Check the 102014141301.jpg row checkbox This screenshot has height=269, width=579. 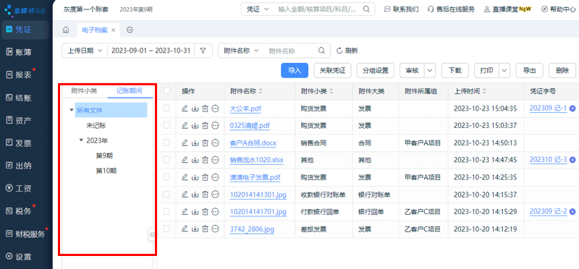[x=167, y=194]
